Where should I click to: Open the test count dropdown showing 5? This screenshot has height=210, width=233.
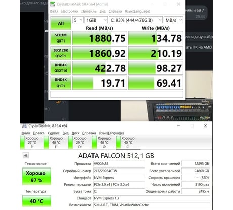pos(78,20)
